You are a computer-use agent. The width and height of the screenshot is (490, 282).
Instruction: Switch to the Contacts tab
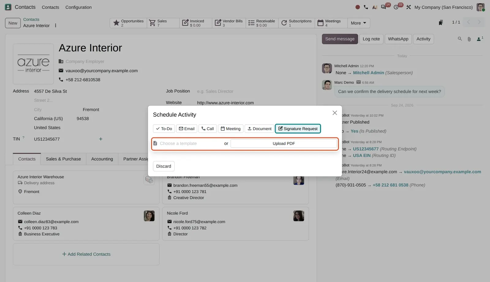tap(27, 159)
